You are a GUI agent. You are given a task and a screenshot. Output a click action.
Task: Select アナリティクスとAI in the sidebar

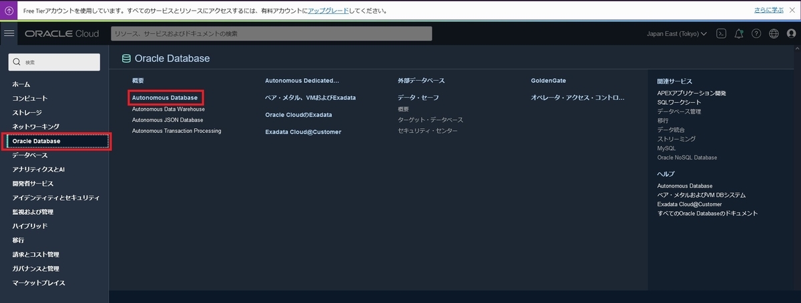[39, 170]
